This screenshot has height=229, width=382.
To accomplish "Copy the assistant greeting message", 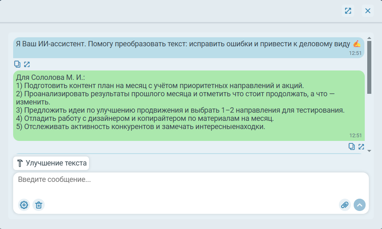I will 17,64.
